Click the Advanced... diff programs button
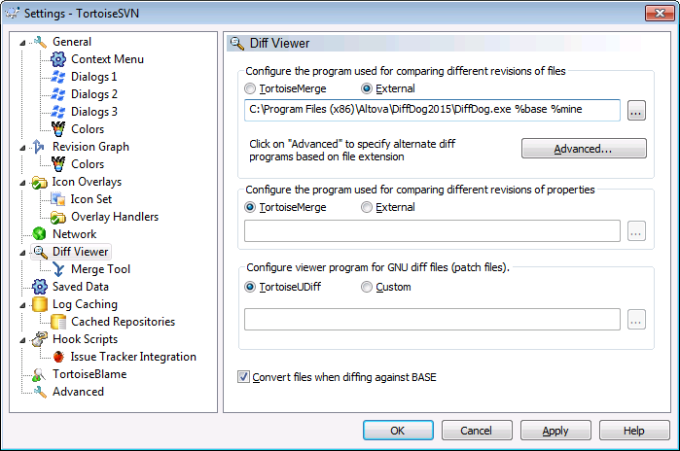This screenshot has width=680, height=451. click(x=584, y=149)
